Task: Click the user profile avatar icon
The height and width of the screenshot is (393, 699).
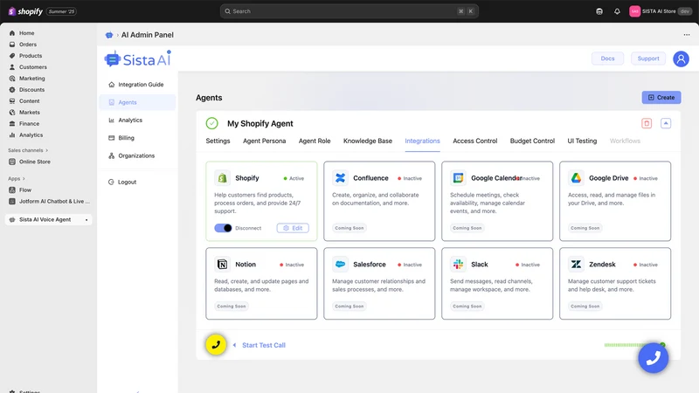Action: 681,59
